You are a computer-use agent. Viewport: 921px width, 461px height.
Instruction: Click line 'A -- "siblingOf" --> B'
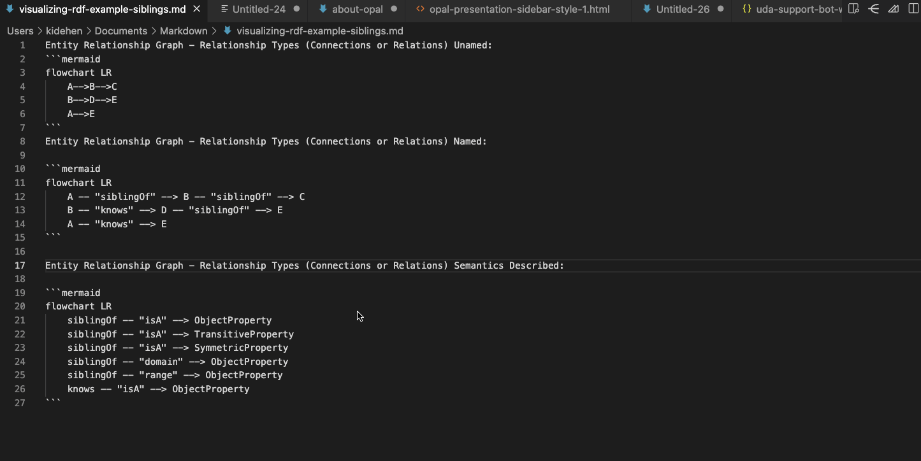186,197
